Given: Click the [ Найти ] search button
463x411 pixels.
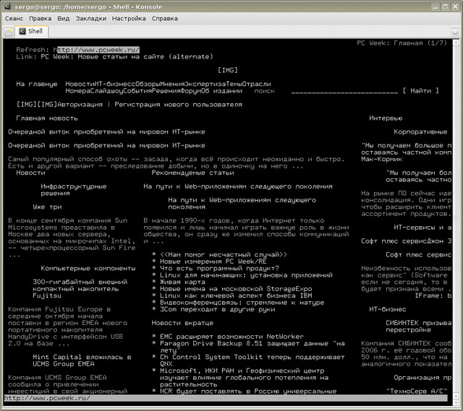Looking at the screenshot, I should tap(420, 91).
